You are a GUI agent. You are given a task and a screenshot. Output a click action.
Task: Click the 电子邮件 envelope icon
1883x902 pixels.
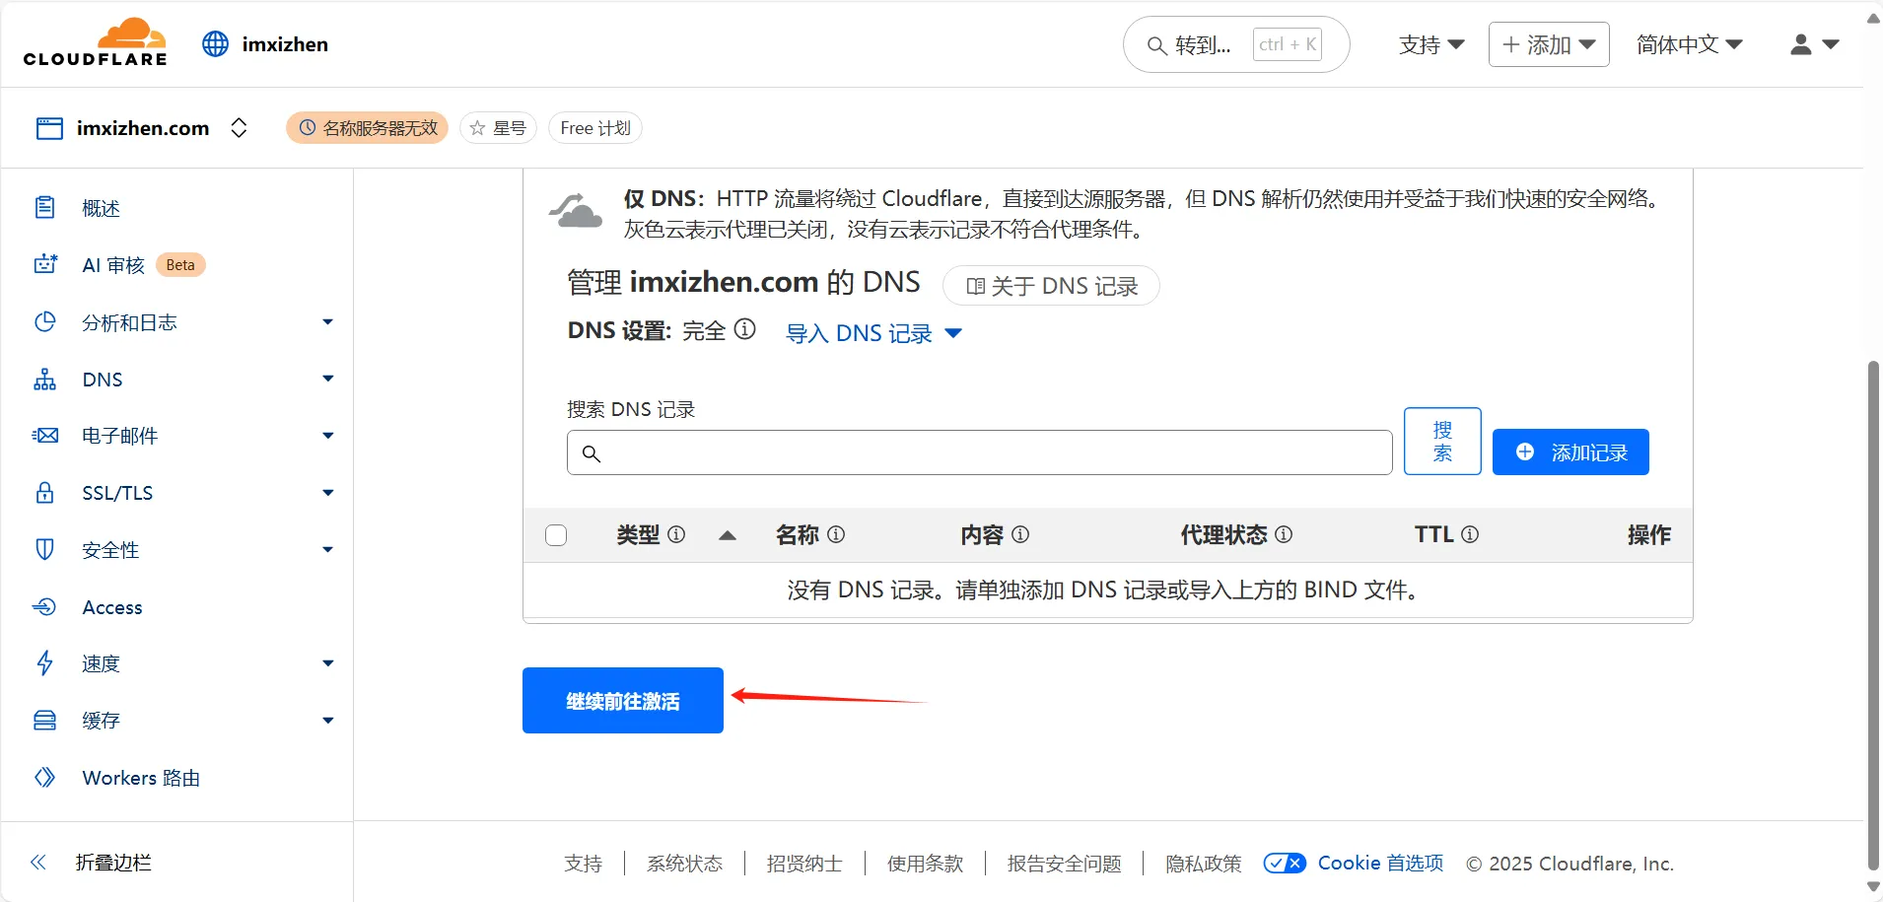point(45,436)
